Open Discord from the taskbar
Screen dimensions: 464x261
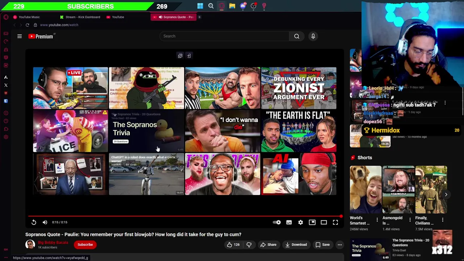pos(243,6)
